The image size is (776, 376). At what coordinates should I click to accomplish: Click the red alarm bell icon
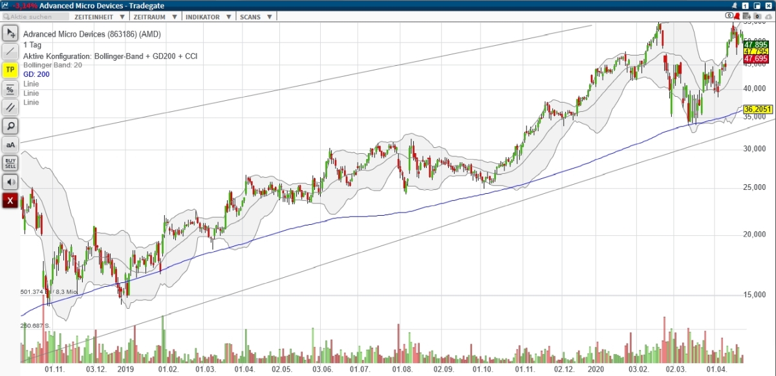coord(737,16)
